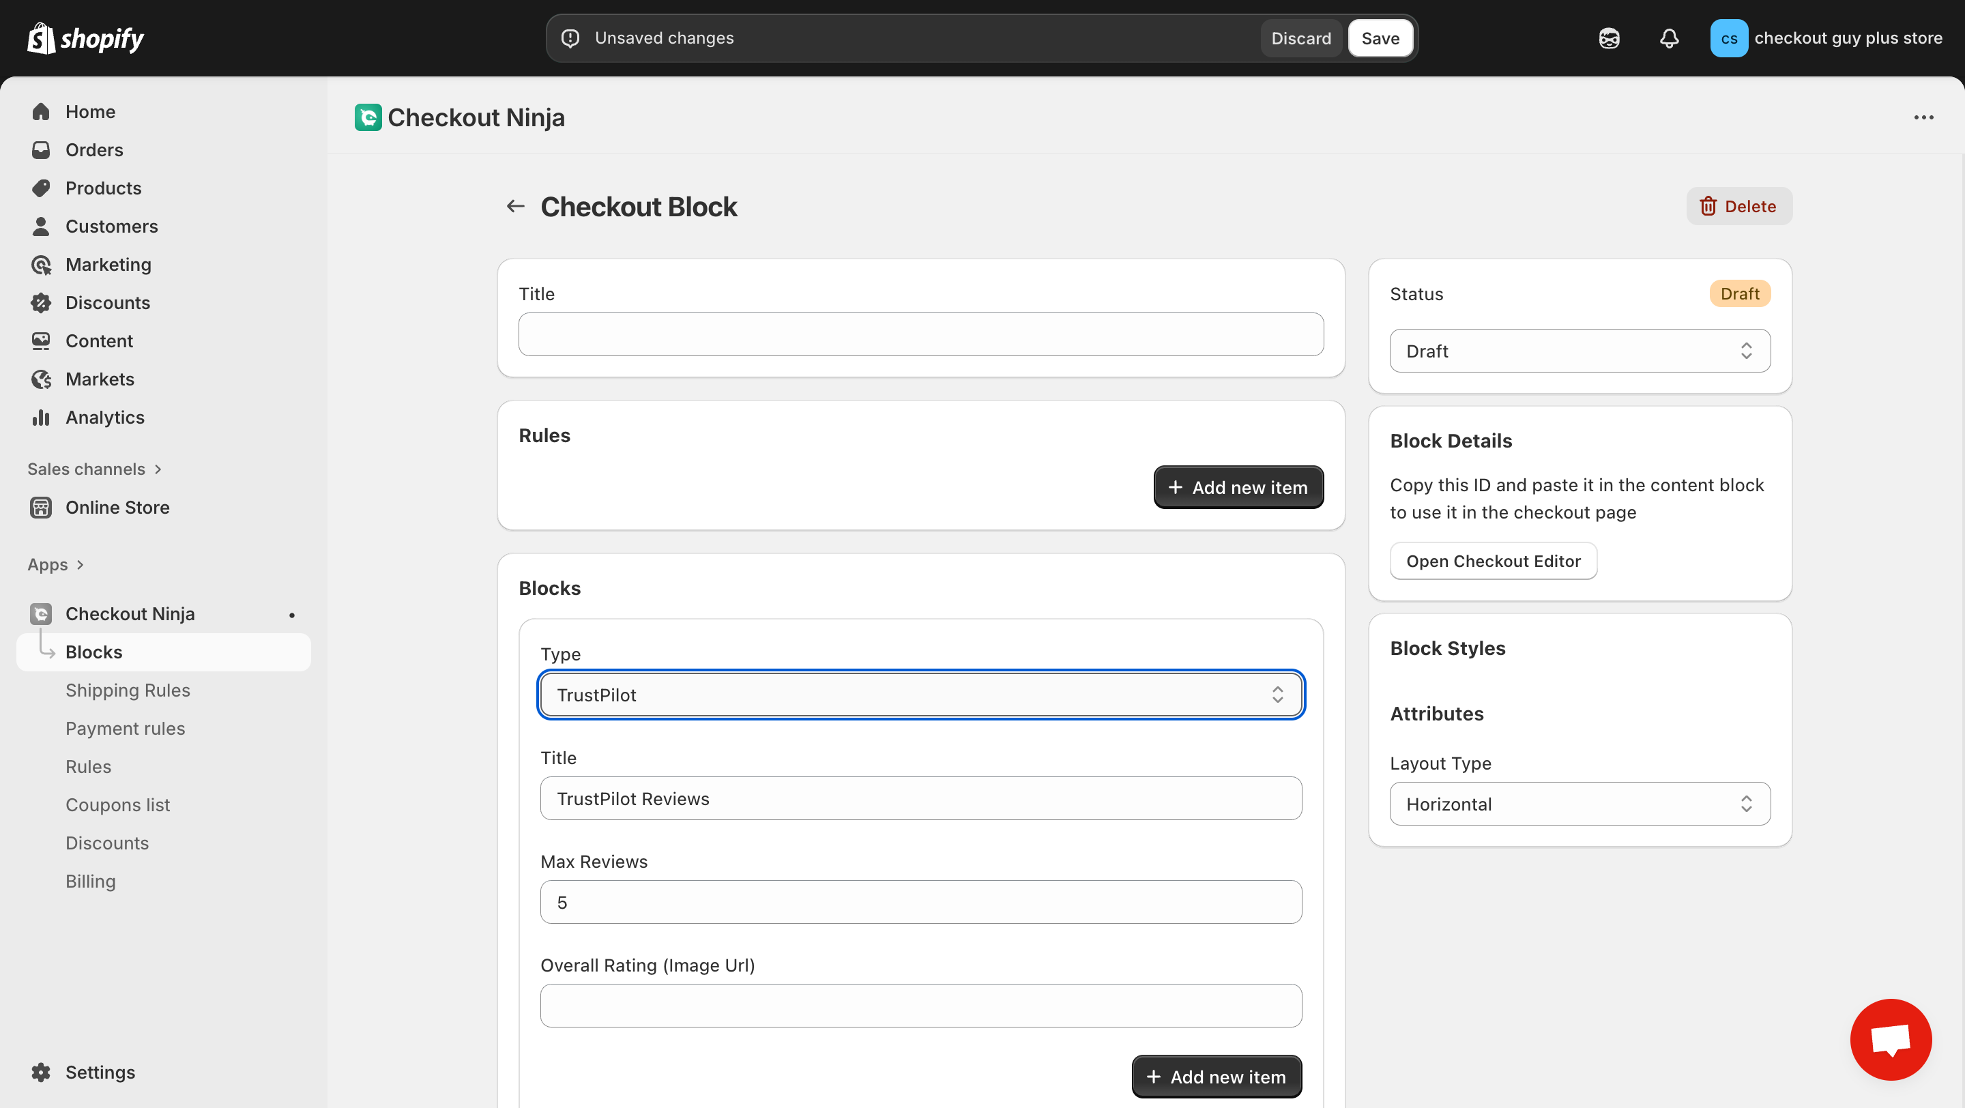Open Checkout Editor
Image resolution: width=1965 pixels, height=1108 pixels.
(1493, 561)
